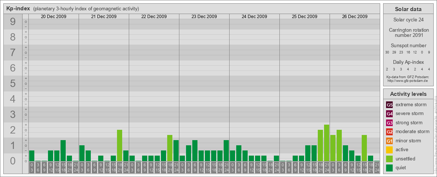Click the 25 Dec 18-21 unsettled bar

(x=320, y=146)
